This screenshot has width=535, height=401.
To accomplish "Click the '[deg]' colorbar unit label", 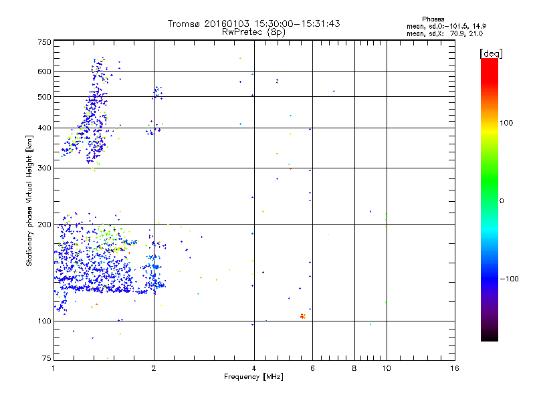I will pyautogui.click(x=491, y=53).
